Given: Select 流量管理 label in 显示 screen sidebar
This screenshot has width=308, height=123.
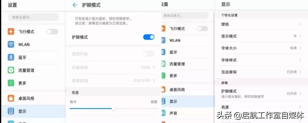Looking at the screenshot, I should (177, 64).
